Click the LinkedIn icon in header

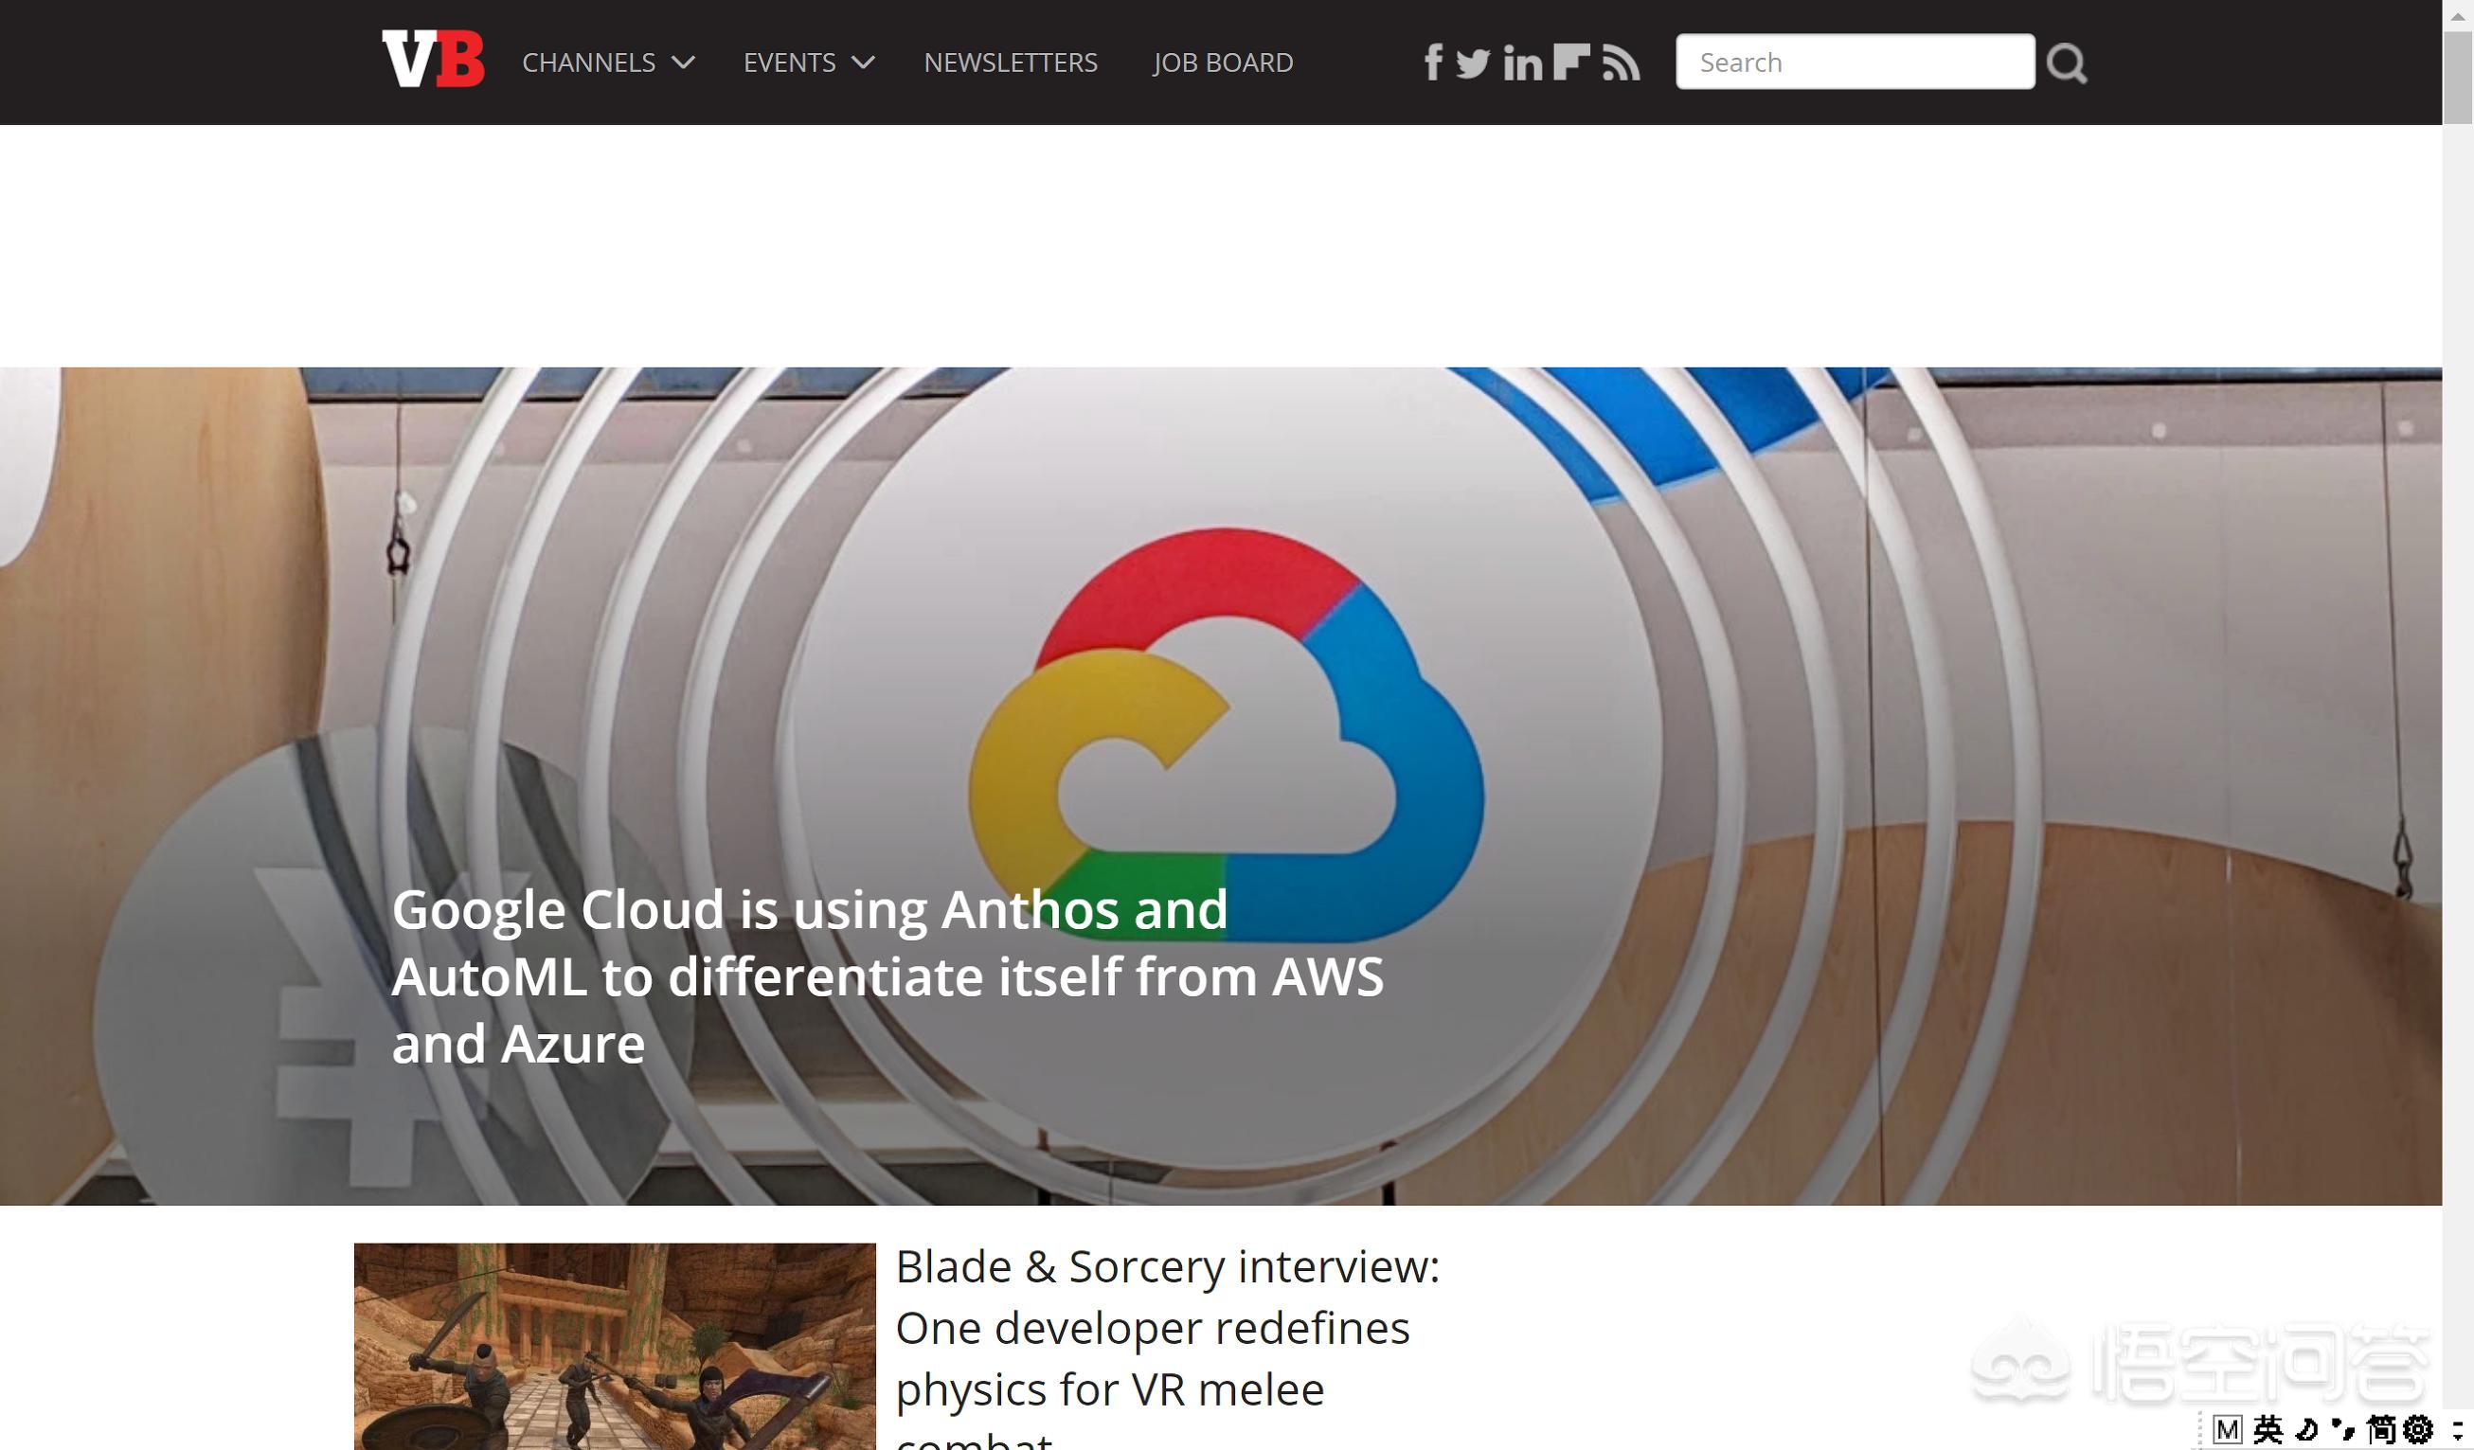click(x=1523, y=63)
